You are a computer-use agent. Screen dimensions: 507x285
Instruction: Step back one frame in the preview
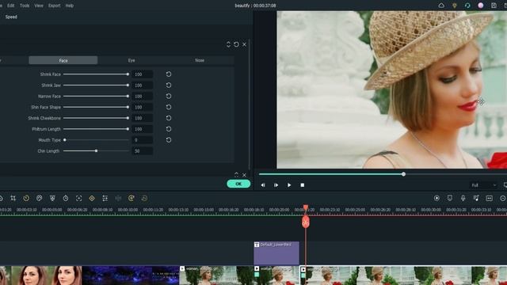[x=263, y=185]
